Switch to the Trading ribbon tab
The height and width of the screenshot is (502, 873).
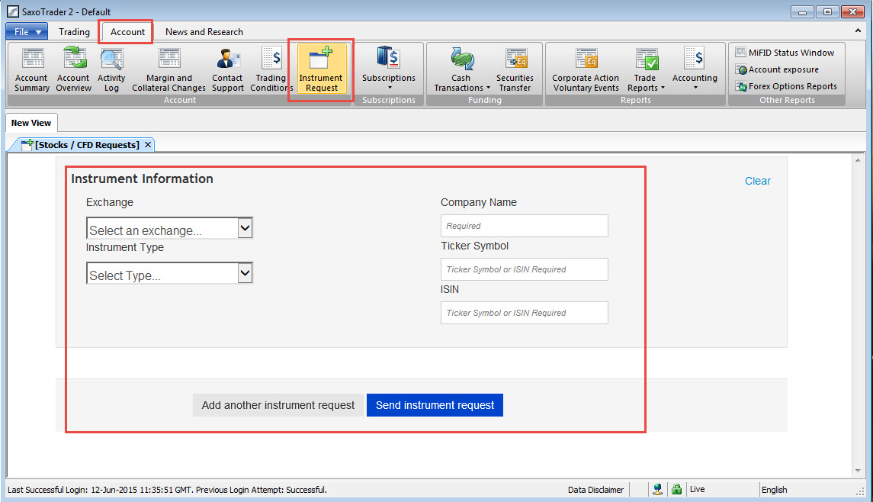click(x=74, y=32)
